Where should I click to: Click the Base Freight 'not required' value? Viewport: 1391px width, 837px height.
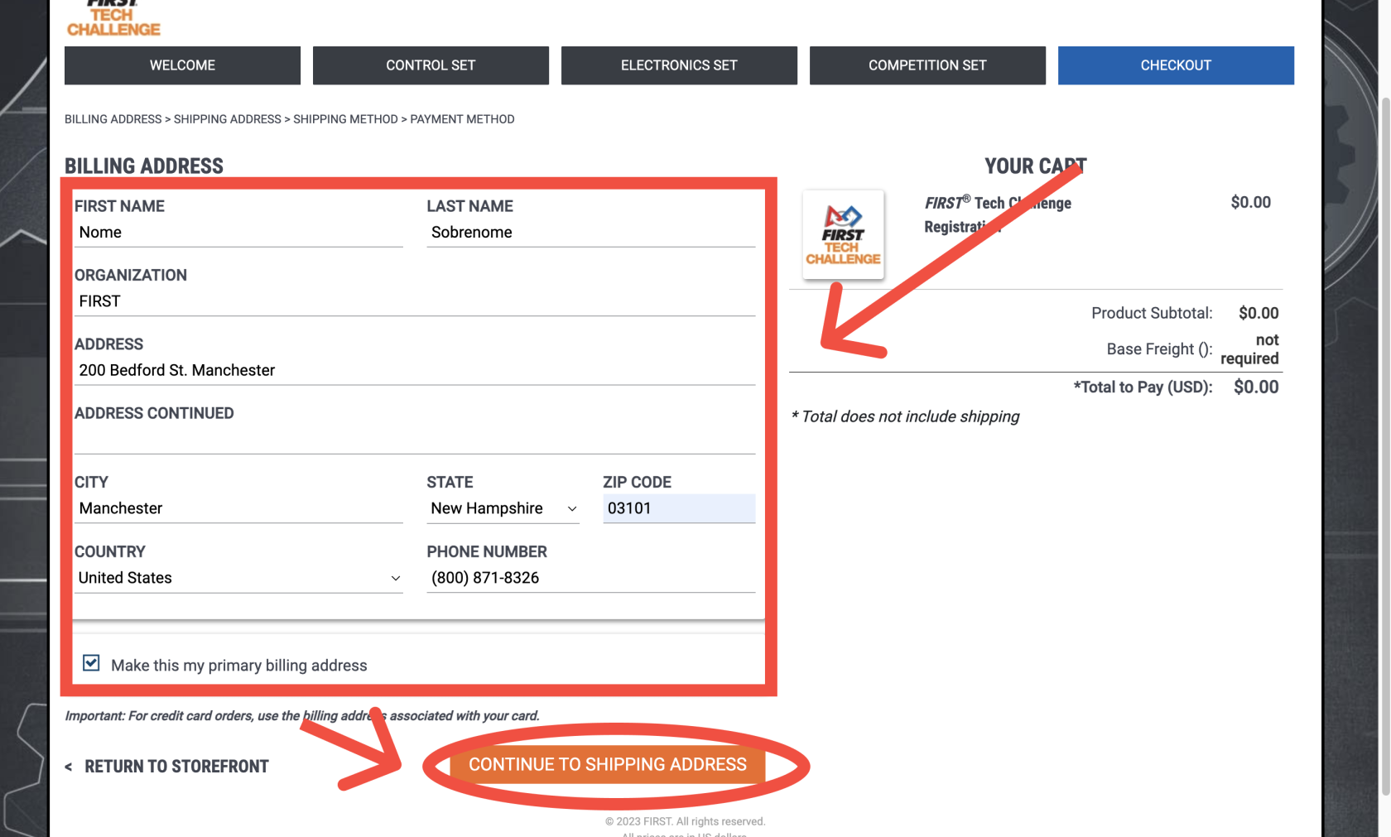click(x=1249, y=349)
